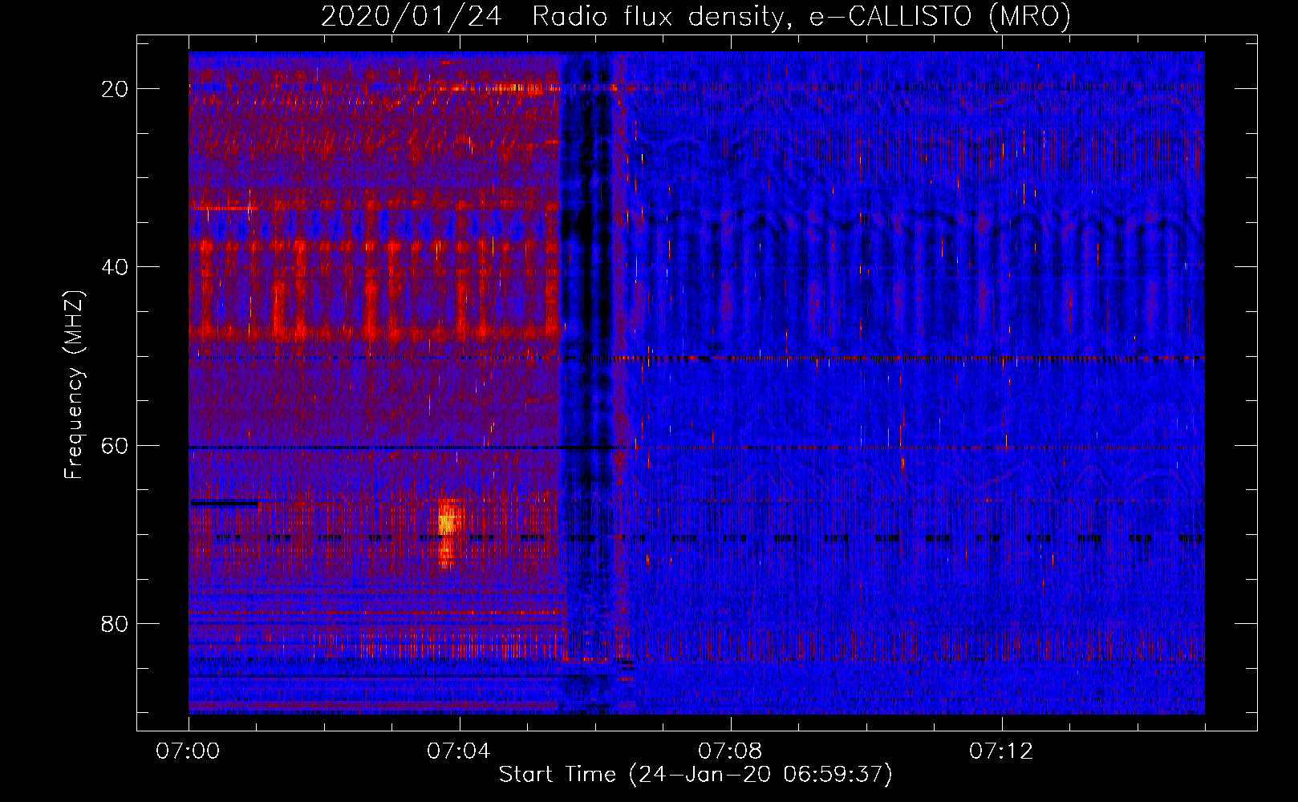Click the 20 MHz frequency tick label
Screen dimensions: 1298x802
tap(115, 89)
